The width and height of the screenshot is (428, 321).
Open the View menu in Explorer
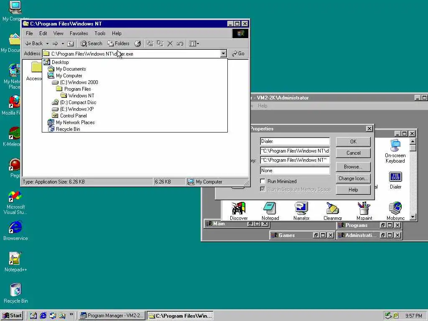58,33
